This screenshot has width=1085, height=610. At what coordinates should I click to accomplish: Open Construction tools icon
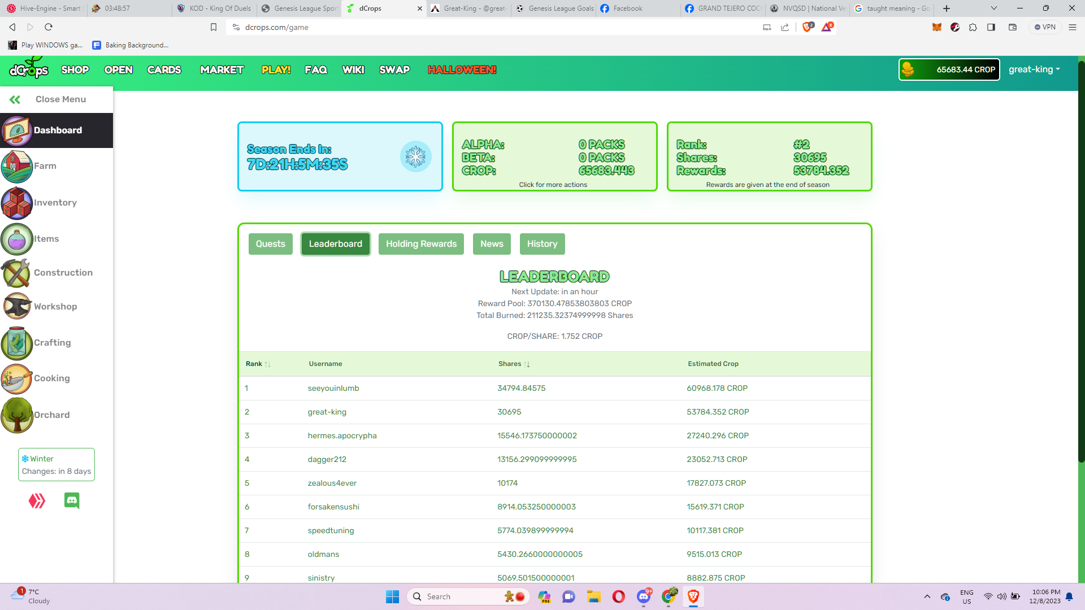(17, 273)
